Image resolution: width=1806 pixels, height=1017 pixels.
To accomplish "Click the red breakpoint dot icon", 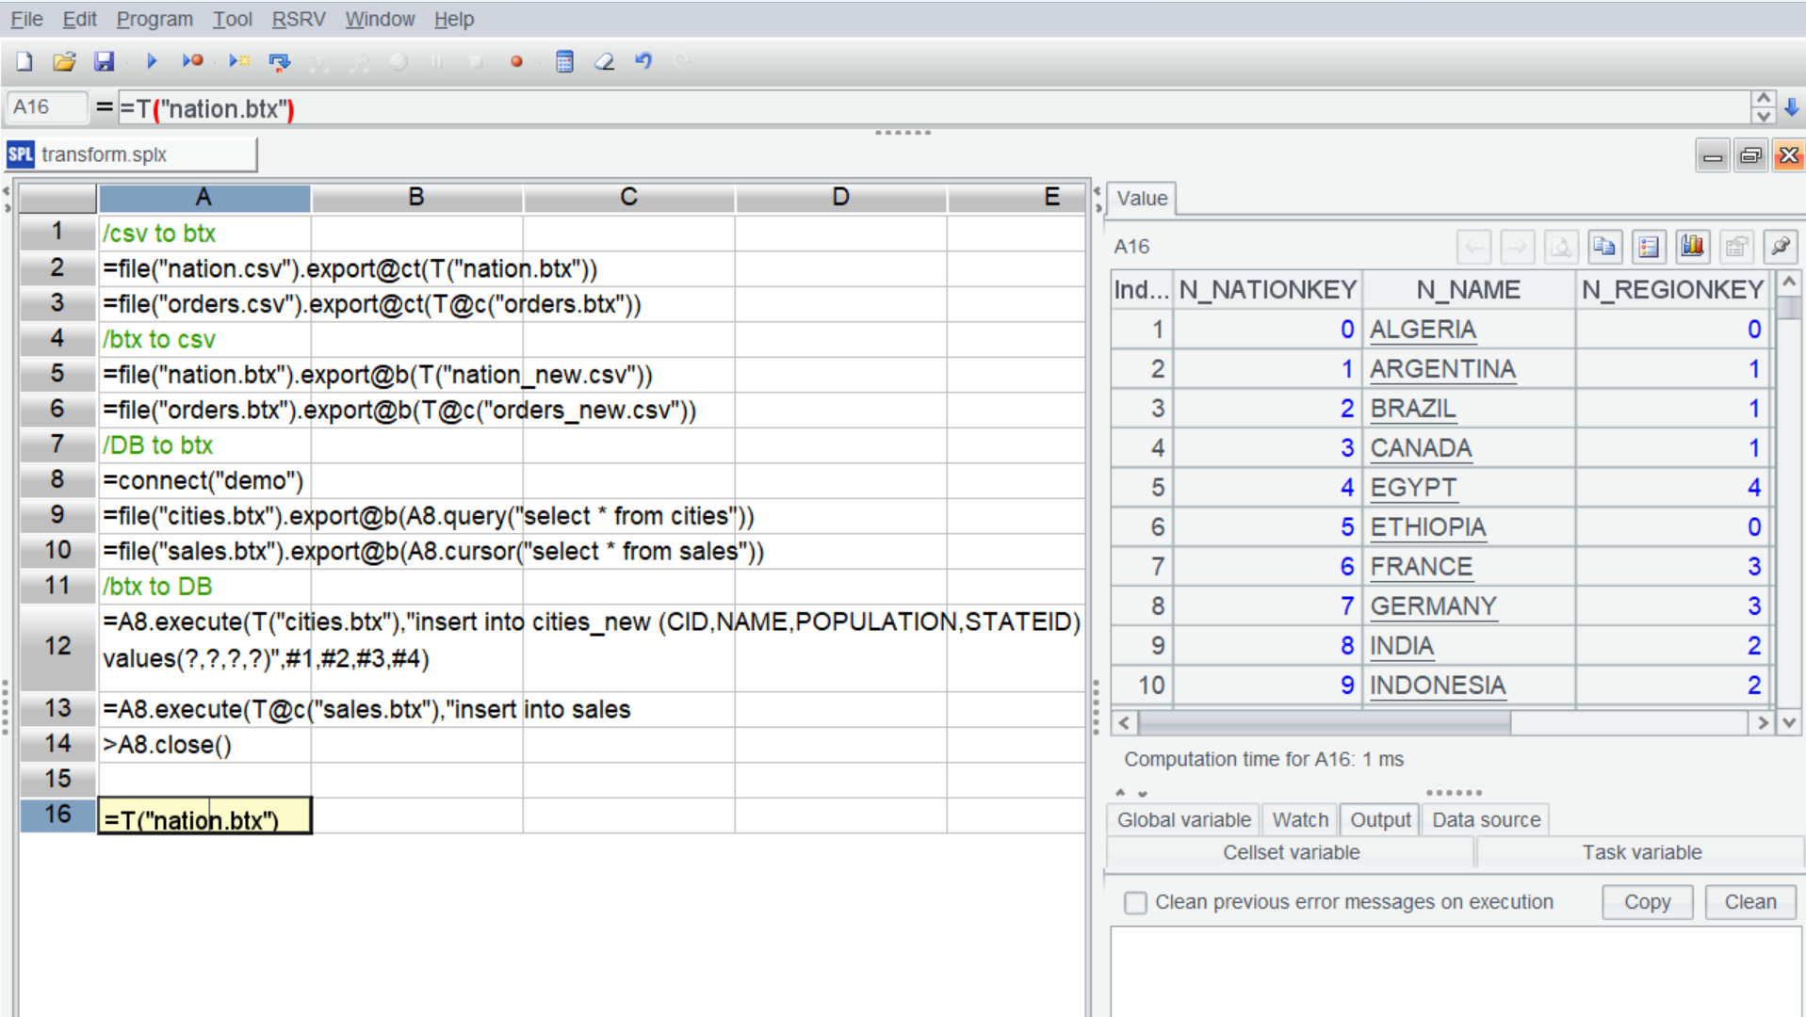I will (516, 62).
